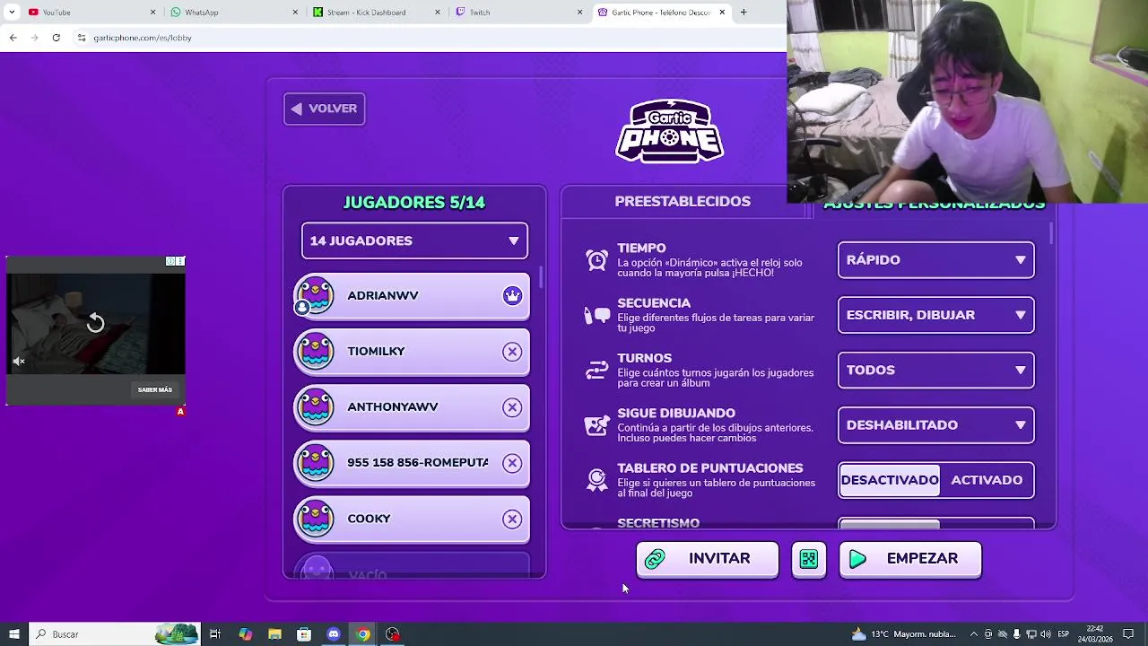Open Discord from the taskbar
This screenshot has height=646, width=1148.
coord(334,634)
